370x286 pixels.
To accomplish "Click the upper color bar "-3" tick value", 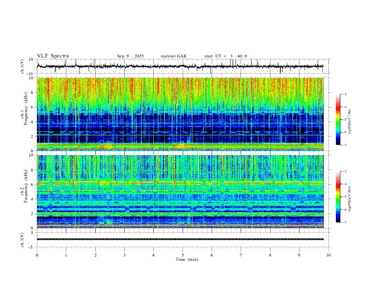I will 345,94.
